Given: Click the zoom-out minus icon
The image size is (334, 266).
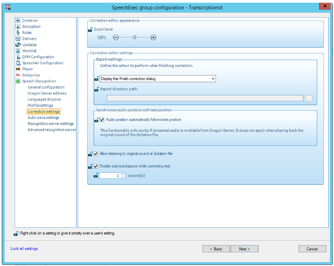Looking at the screenshot, I should [x=116, y=38].
